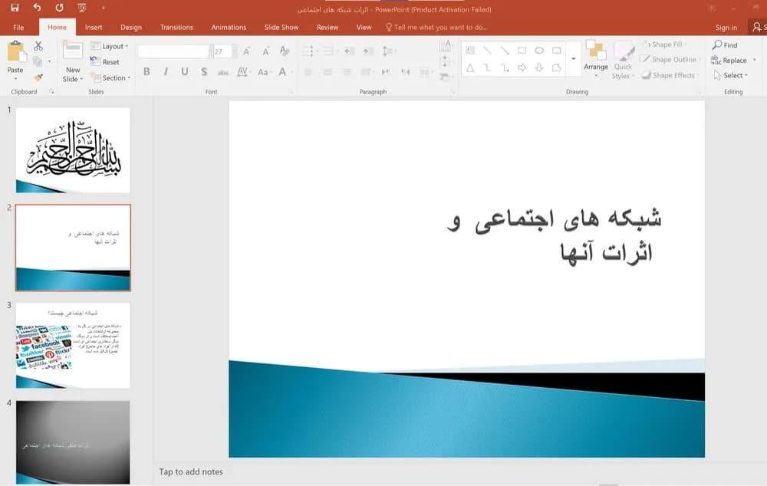This screenshot has height=486, width=767.
Task: Click the Copy icon in the Clipboard group
Action: tap(38, 61)
